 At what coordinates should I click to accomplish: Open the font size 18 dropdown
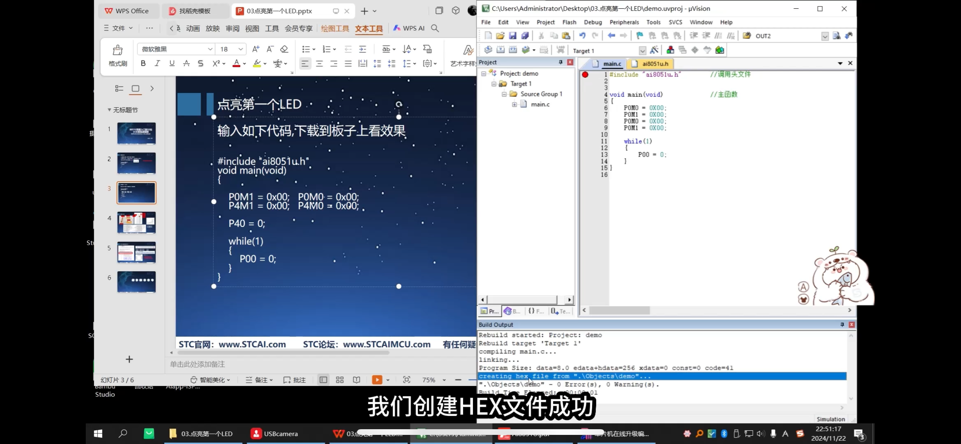241,49
